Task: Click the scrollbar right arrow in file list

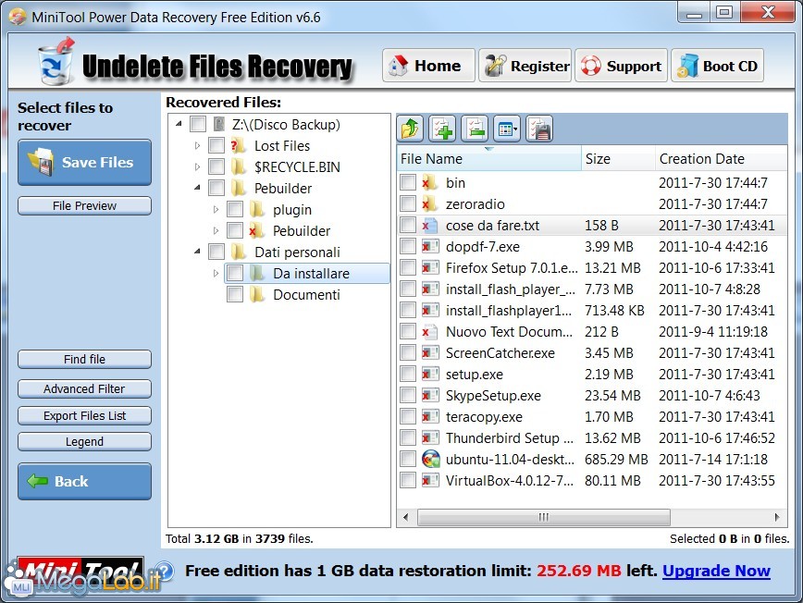Action: pos(777,517)
